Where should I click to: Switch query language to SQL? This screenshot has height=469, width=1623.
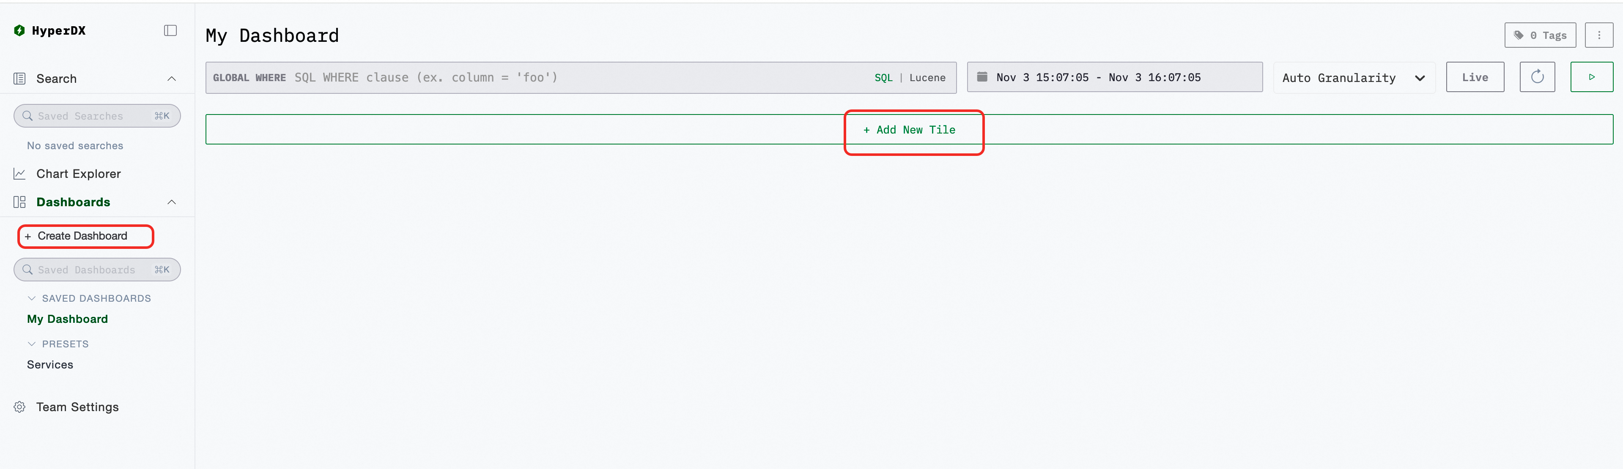[883, 77]
